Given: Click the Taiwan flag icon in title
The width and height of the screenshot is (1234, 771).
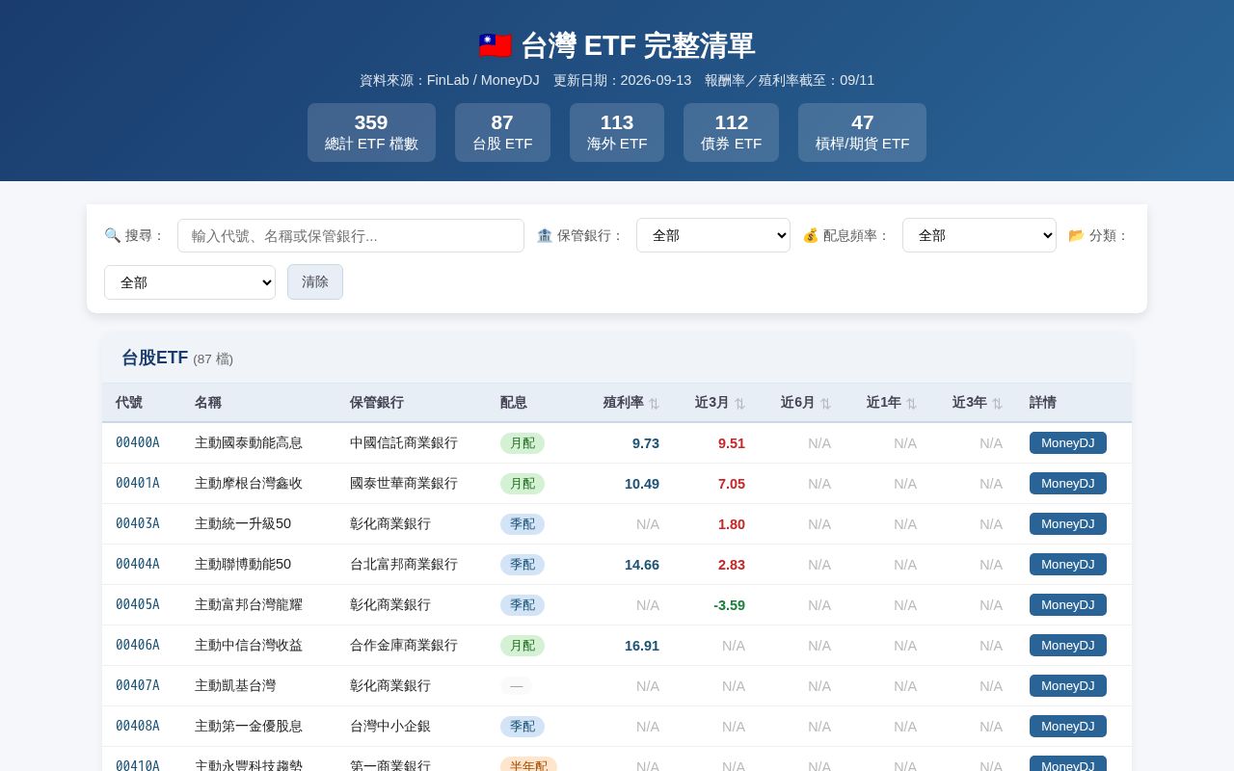Looking at the screenshot, I should [x=496, y=46].
